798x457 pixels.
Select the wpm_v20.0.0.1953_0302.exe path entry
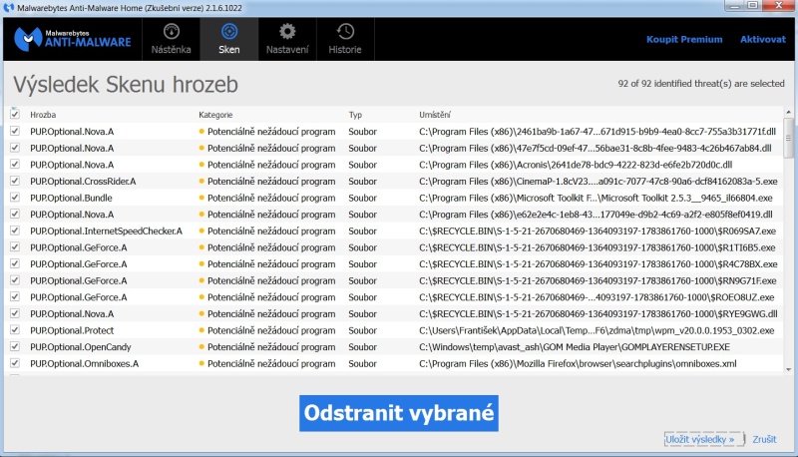(x=597, y=331)
